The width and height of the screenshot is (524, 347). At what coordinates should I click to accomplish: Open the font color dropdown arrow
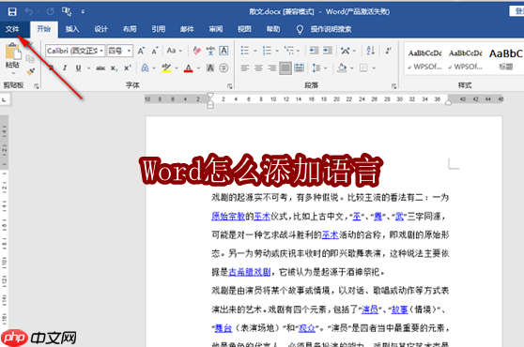click(x=198, y=68)
